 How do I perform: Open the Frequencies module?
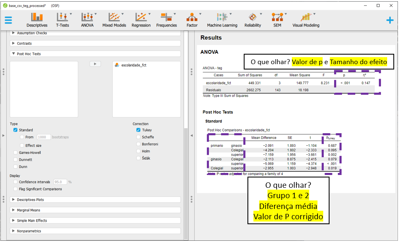pyautogui.click(x=166, y=20)
